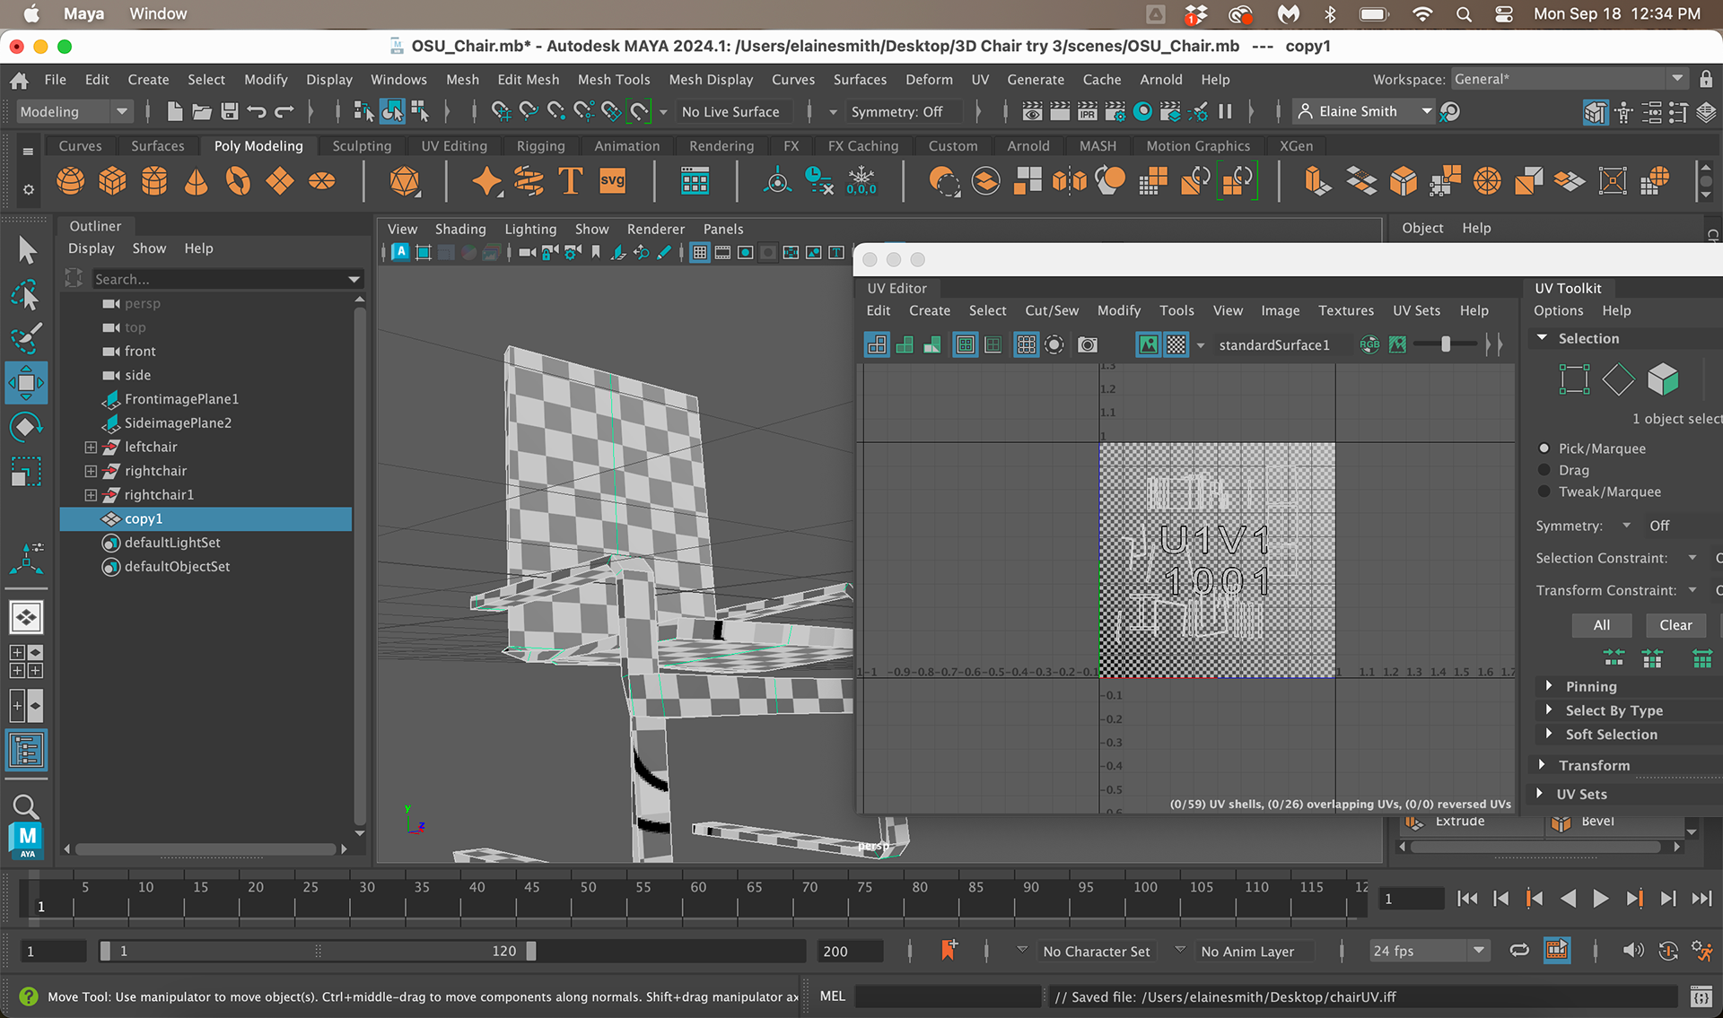This screenshot has height=1018, width=1723.
Task: Open the Mesh Tools menu
Action: pos(614,79)
